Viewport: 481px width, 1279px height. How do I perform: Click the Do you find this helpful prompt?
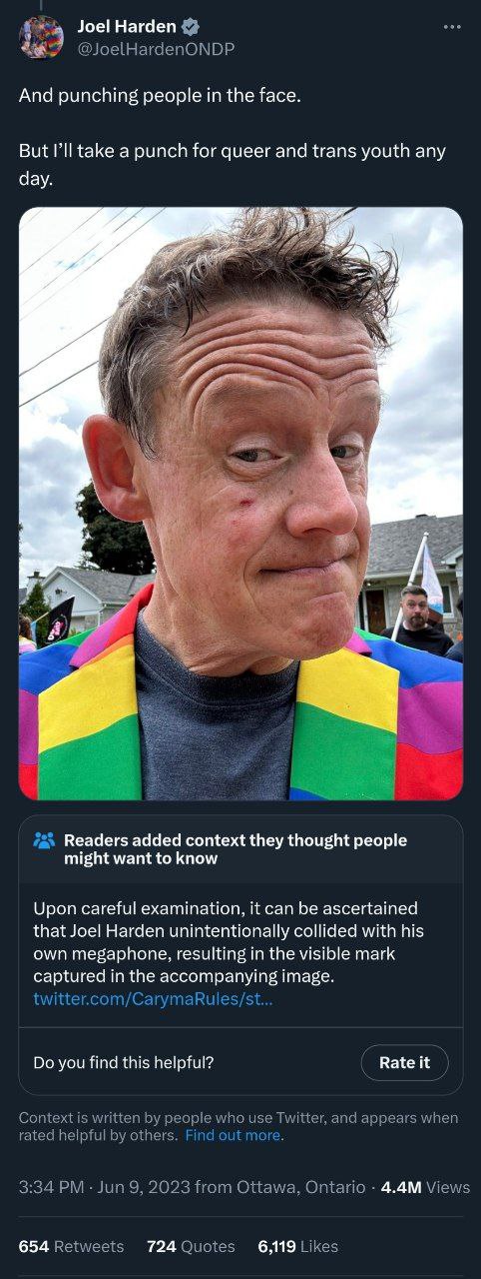[124, 1062]
